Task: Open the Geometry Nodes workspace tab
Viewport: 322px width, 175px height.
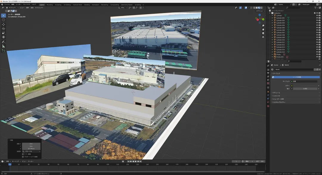Action: [x=127, y=5]
